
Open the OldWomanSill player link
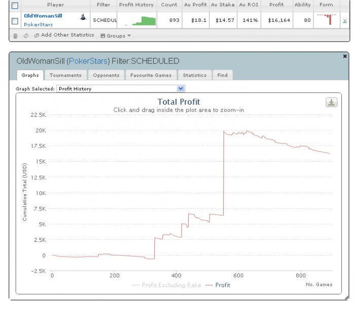click(x=43, y=16)
